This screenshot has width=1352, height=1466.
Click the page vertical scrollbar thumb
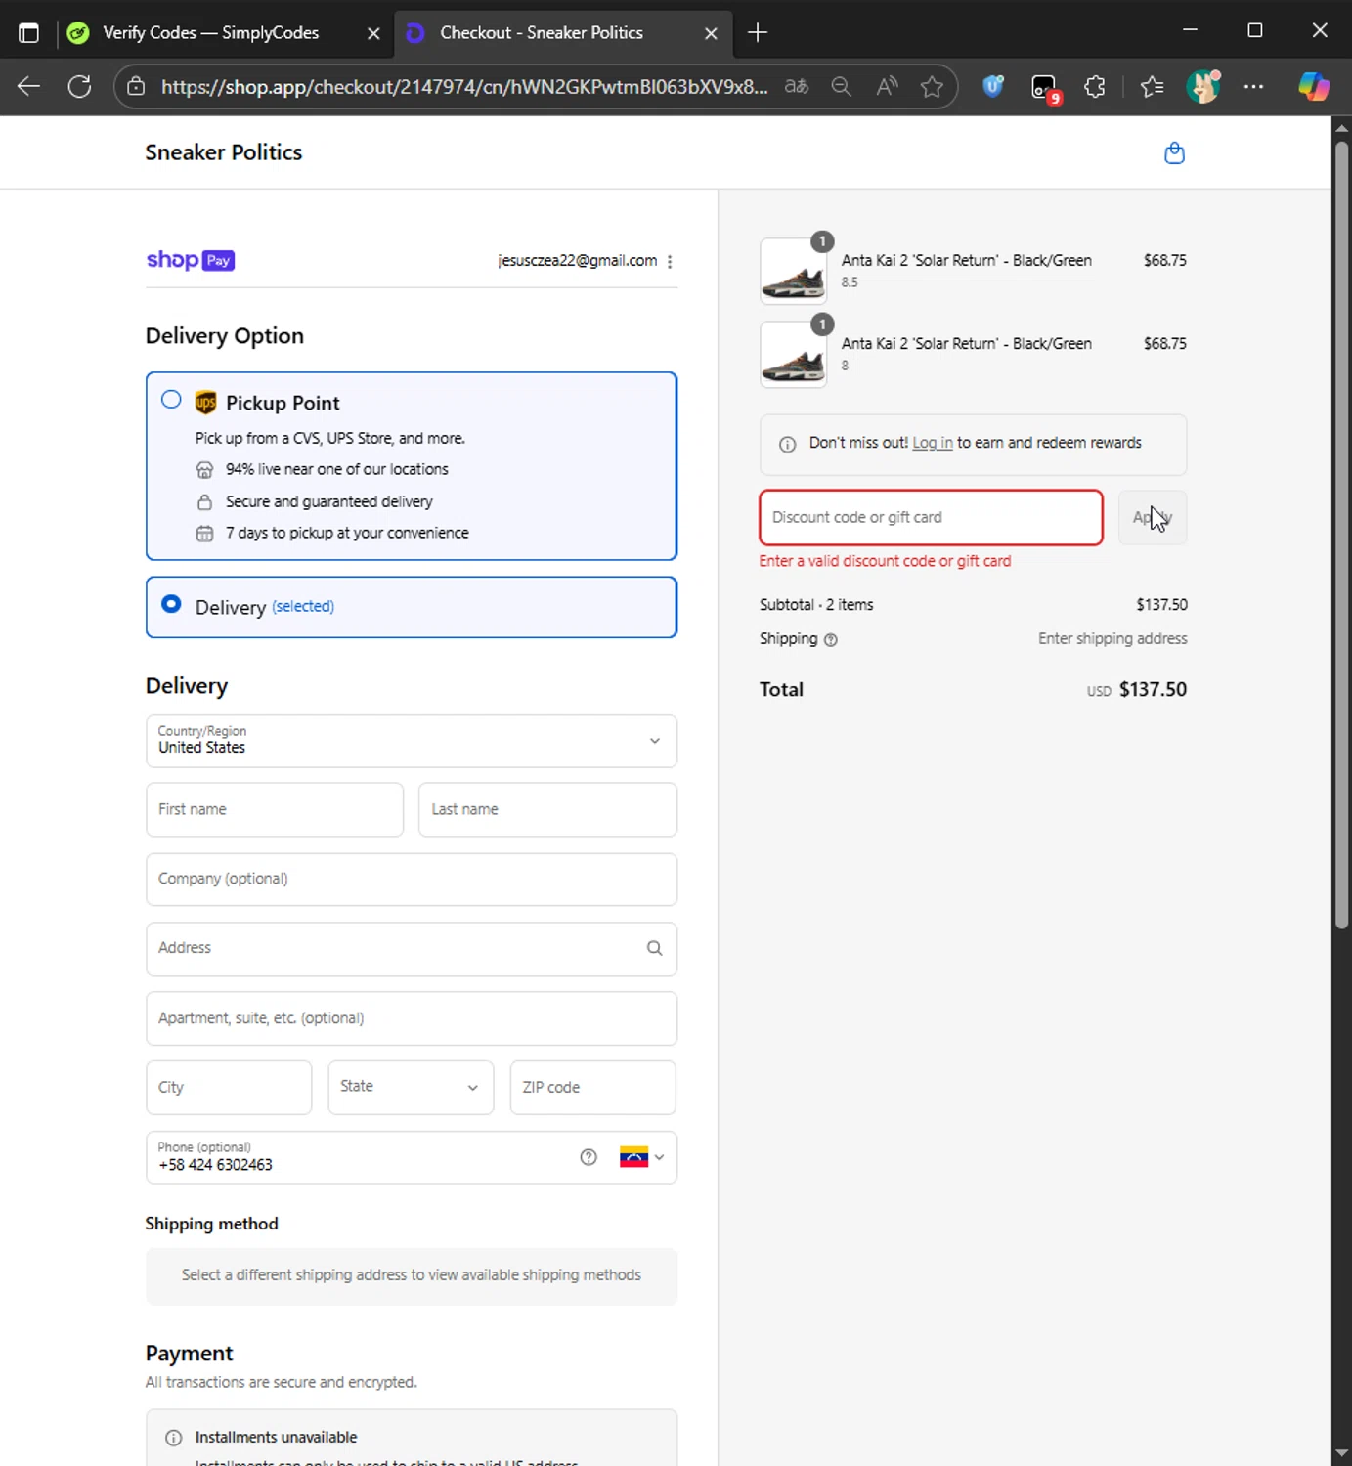click(x=1341, y=535)
